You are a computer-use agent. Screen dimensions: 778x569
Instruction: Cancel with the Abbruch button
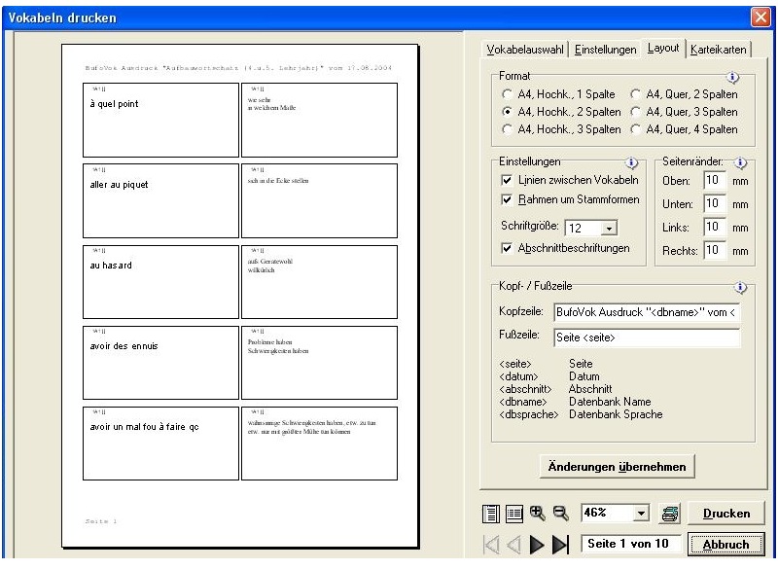pos(726,544)
